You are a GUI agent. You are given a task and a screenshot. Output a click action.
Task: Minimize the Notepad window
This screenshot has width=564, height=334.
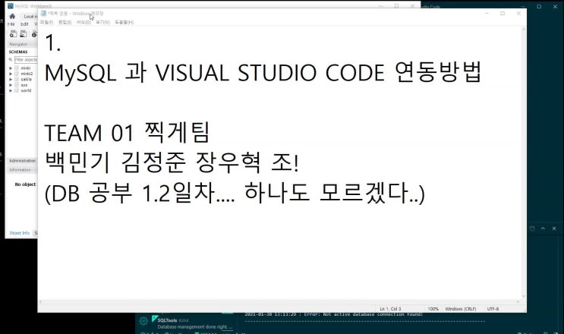click(x=487, y=14)
